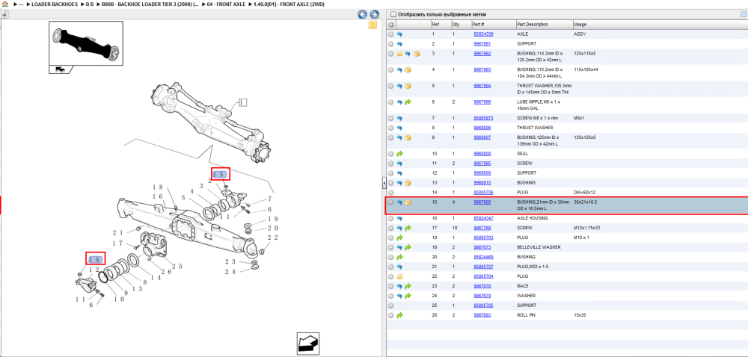Sort by Part Description column header

tap(543, 25)
